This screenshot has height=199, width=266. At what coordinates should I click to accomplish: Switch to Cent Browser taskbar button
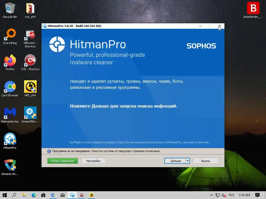pos(53,195)
